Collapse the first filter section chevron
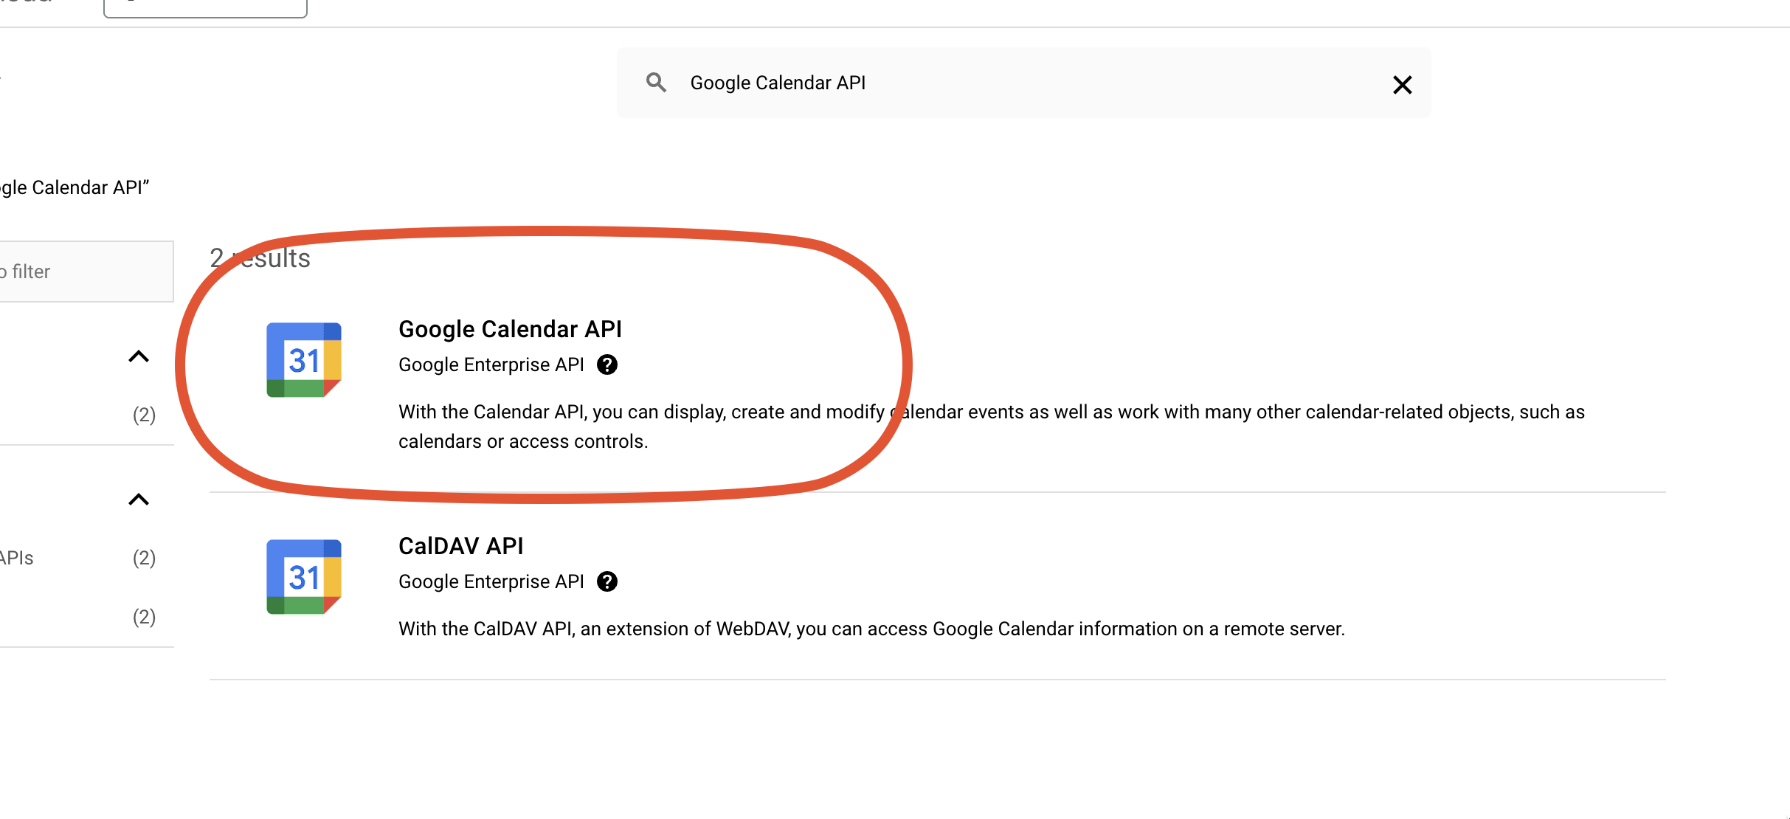The width and height of the screenshot is (1790, 819). coord(139,357)
